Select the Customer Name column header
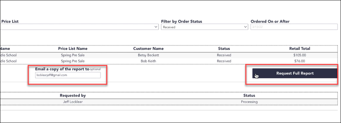Image resolution: width=341 pixels, height=123 pixels. (x=148, y=49)
